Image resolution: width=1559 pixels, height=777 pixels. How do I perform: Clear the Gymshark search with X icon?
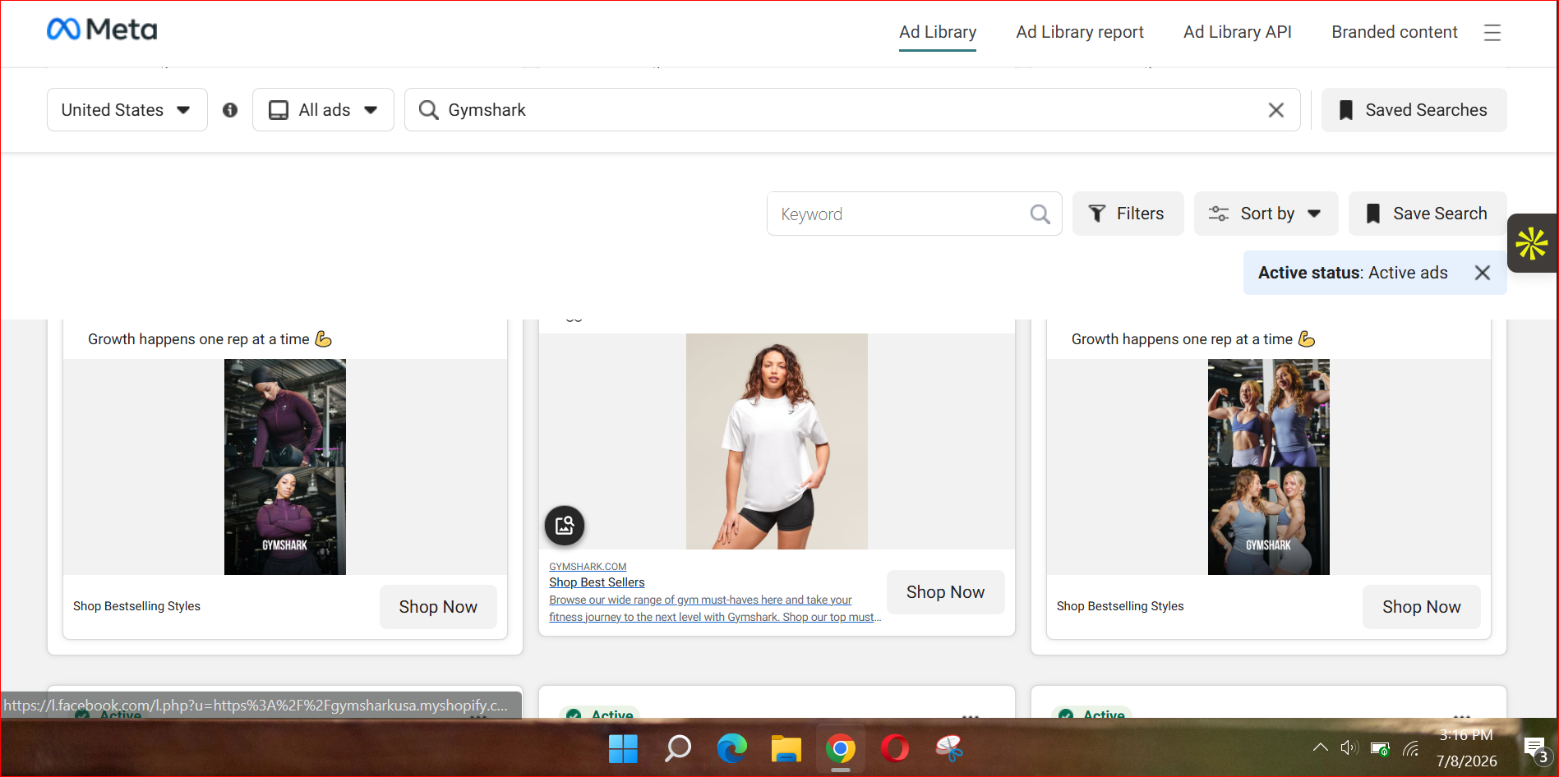pos(1275,110)
